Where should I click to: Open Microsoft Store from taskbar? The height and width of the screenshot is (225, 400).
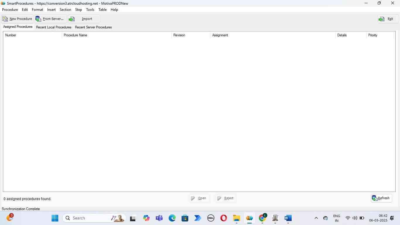185,218
